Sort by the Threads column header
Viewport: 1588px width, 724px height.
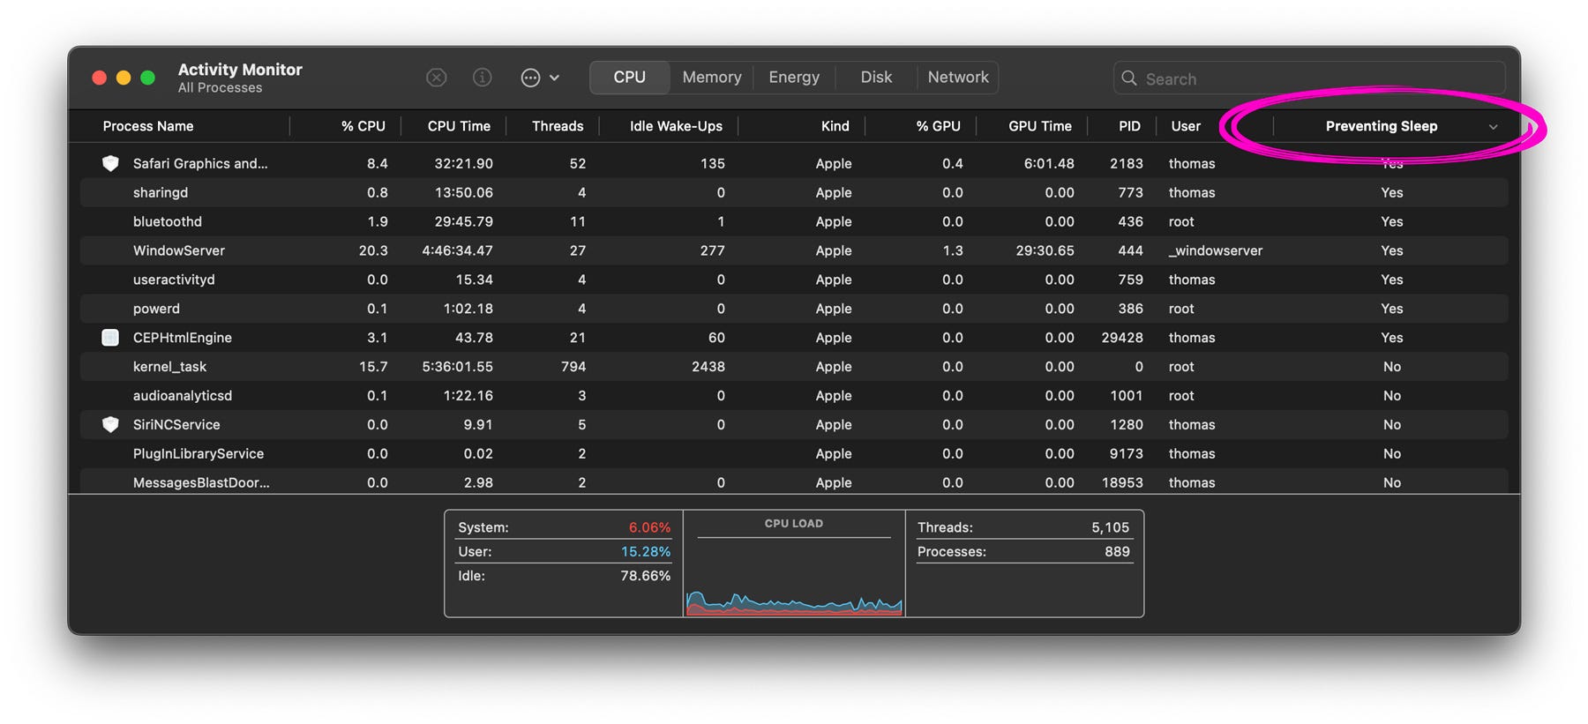coord(558,126)
